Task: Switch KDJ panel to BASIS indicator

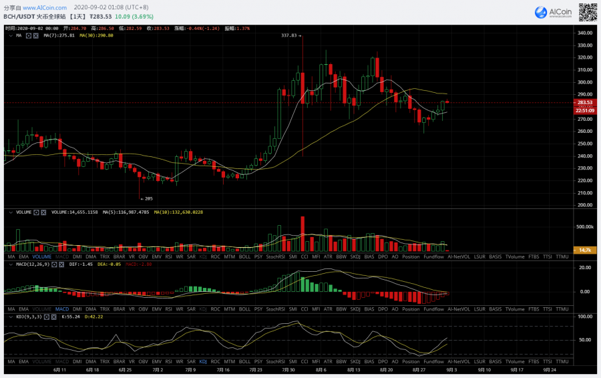Action: [x=495, y=361]
